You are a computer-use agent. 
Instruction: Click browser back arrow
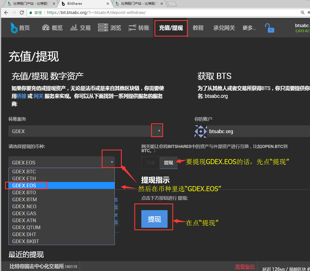pos(6,13)
